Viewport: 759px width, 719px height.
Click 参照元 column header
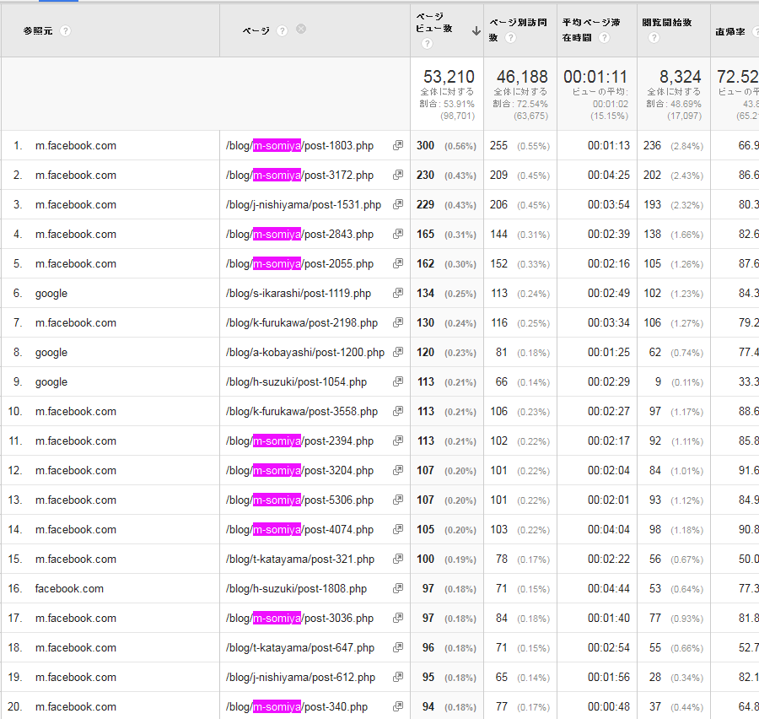38,30
